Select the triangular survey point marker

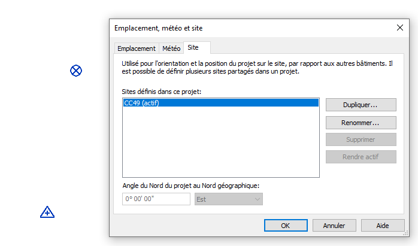coord(47,212)
